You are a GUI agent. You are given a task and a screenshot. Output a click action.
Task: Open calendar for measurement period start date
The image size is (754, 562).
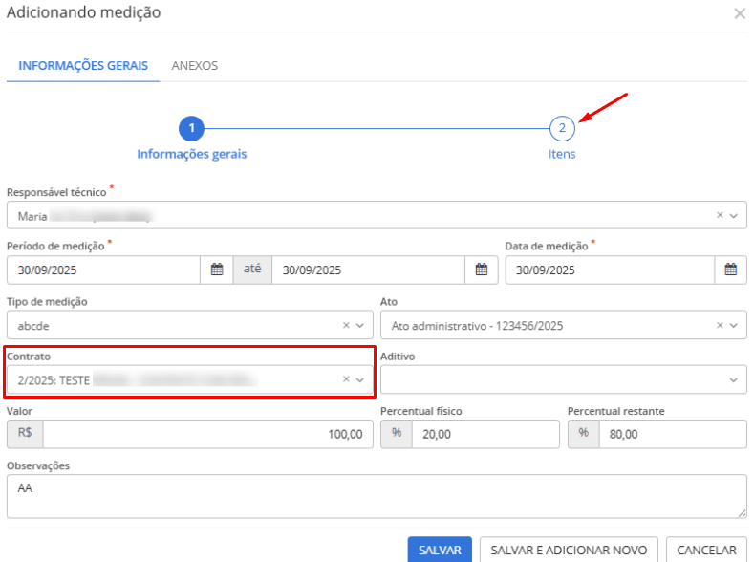click(217, 270)
